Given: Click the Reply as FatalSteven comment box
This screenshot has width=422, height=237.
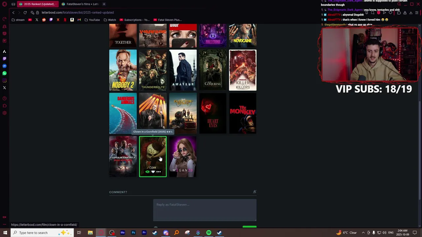Looking at the screenshot, I should point(205,210).
